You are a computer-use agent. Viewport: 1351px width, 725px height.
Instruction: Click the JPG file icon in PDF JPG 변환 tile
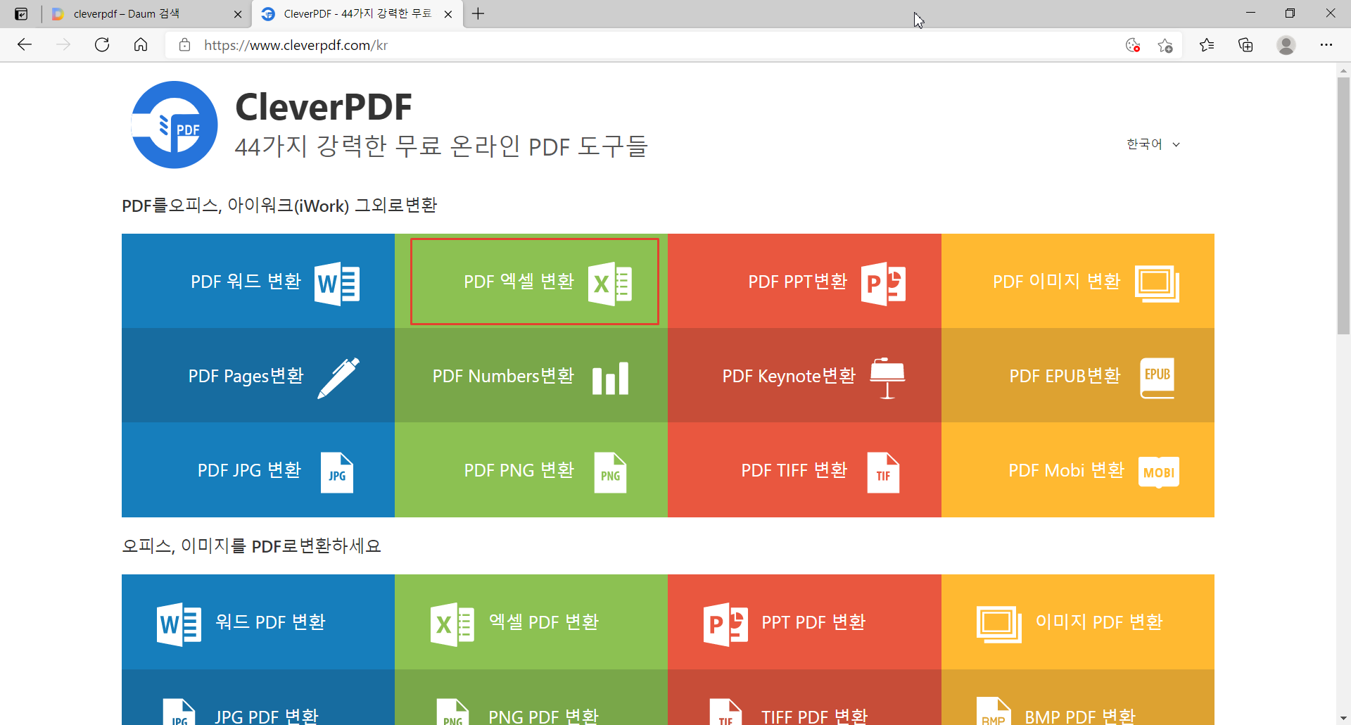tap(337, 472)
